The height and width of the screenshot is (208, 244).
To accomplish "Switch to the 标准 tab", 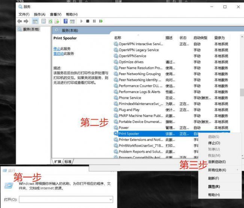I will click(68, 161).
